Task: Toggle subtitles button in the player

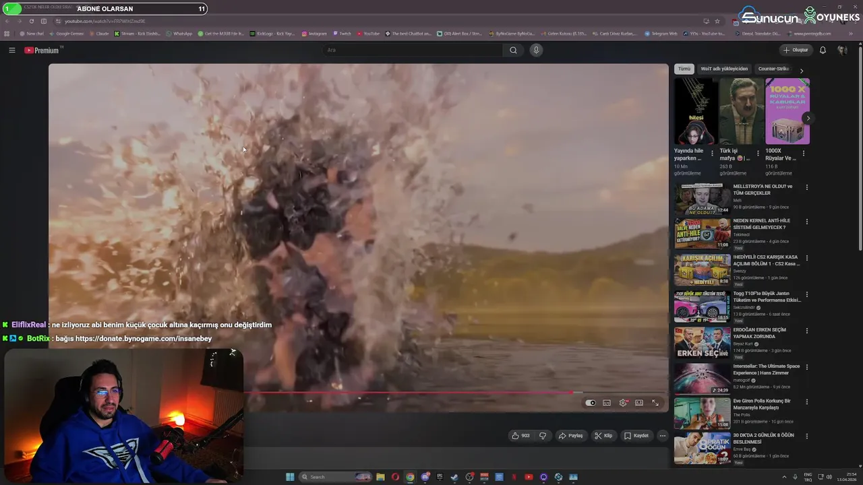Action: click(x=607, y=403)
